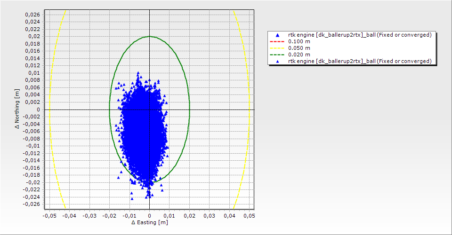Click the 0,05 Easting axis tick label

[250, 216]
